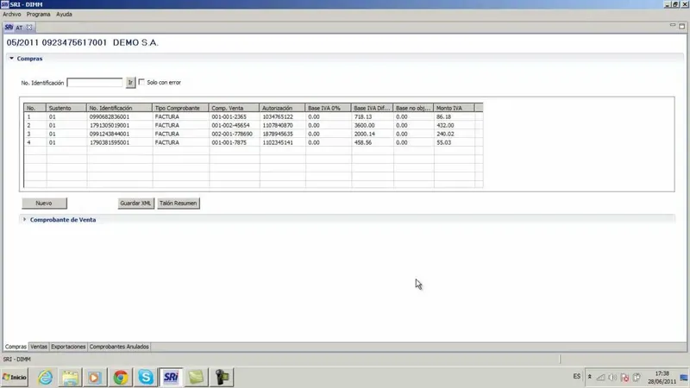Focus the No. Identificación input field
This screenshot has height=388, width=690.
click(95, 82)
